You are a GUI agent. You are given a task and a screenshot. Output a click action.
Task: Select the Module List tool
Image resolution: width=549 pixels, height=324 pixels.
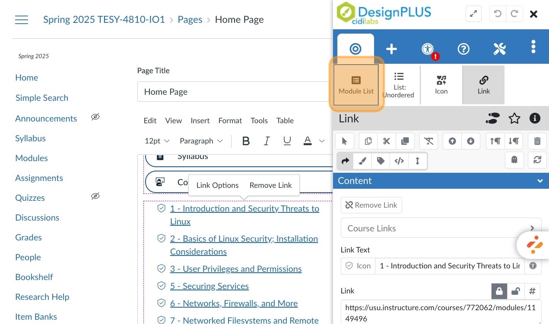point(355,84)
